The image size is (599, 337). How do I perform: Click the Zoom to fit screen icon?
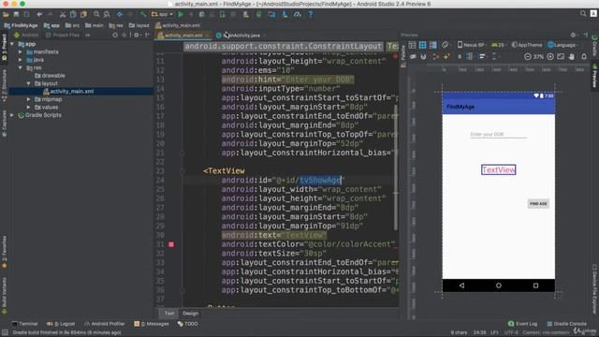561,56
